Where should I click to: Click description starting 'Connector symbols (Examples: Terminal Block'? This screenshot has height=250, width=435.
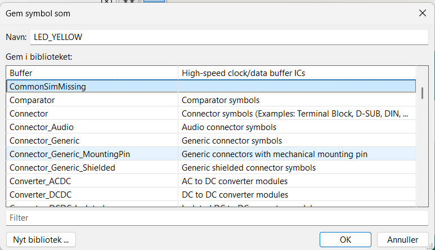[295, 114]
